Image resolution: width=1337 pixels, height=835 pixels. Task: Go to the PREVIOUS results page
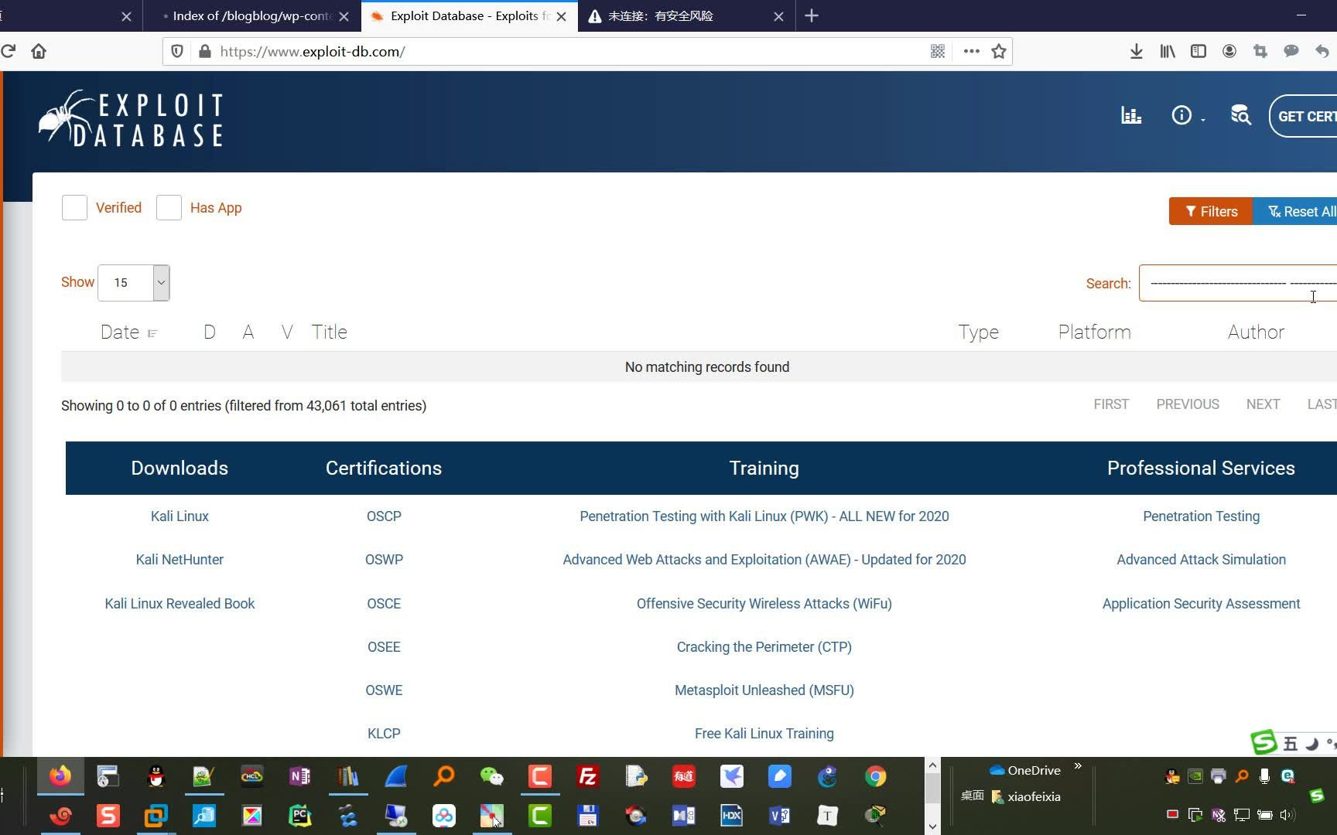[x=1188, y=404]
